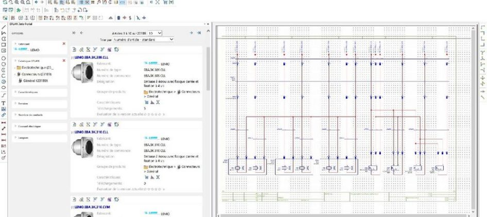Click the top angle connection symbol on right toolbar

(482, 28)
